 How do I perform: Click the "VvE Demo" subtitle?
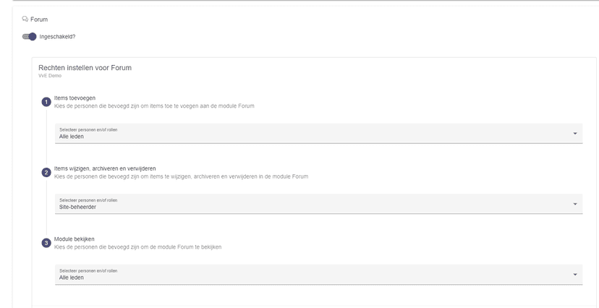(50, 75)
